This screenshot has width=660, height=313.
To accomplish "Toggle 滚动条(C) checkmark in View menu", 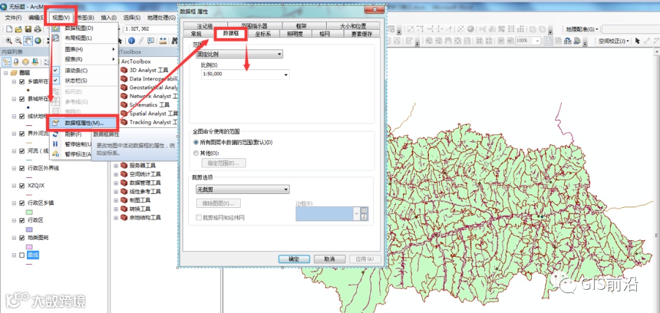I will point(55,70).
